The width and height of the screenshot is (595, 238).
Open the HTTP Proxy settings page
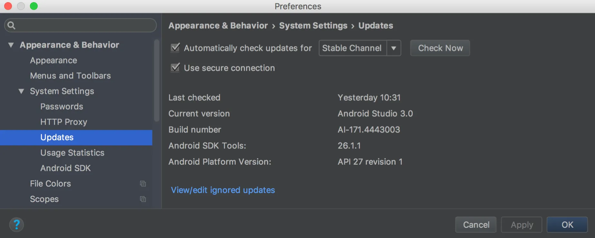64,122
